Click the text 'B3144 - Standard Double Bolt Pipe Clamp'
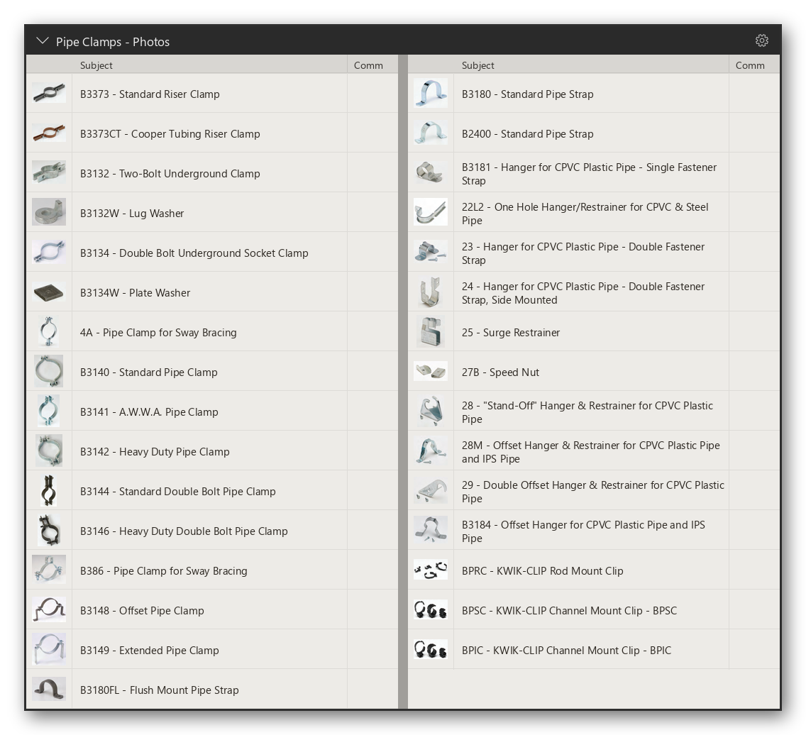806x735 pixels. tap(178, 492)
